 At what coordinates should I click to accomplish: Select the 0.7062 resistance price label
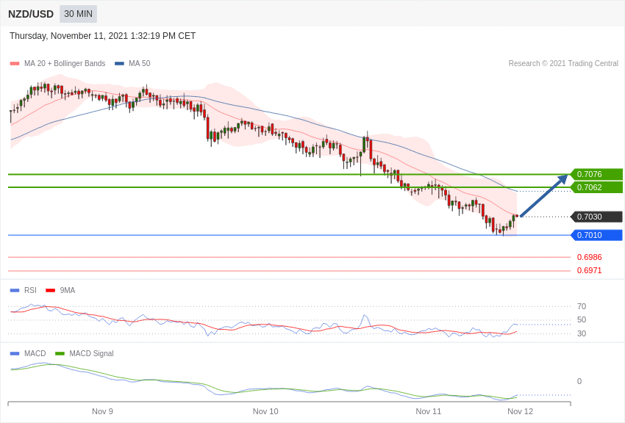point(597,187)
